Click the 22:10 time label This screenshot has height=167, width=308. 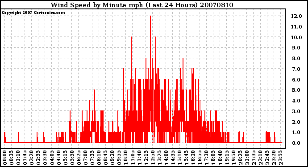click(260, 158)
